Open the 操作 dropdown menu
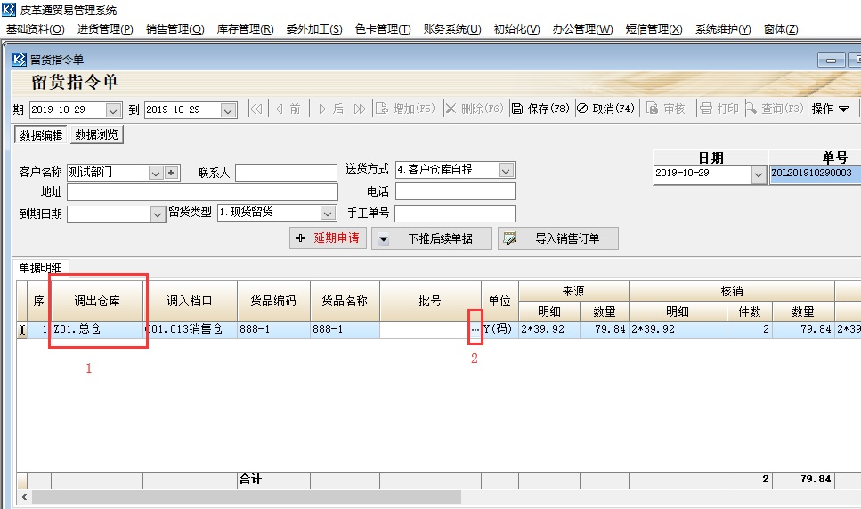The image size is (861, 509). (x=830, y=109)
